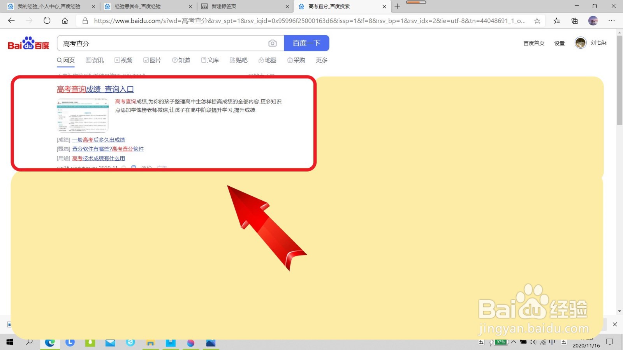Click the username 刘七染
The image size is (623, 350).
pyautogui.click(x=598, y=43)
